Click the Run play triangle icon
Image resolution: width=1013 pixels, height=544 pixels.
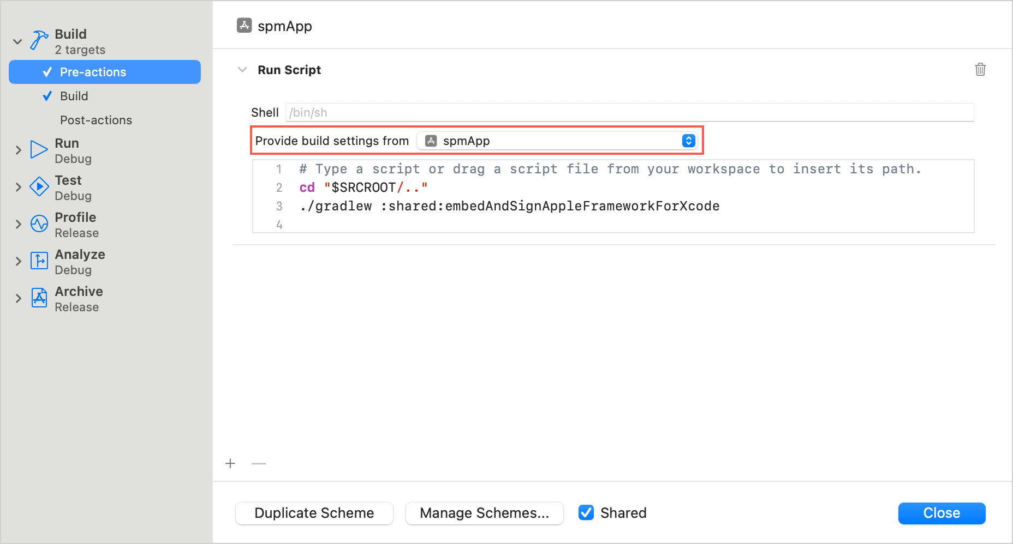click(38, 149)
